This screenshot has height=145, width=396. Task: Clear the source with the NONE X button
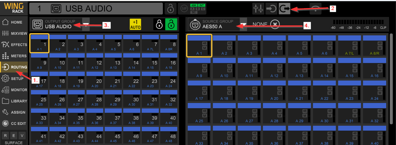275,24
